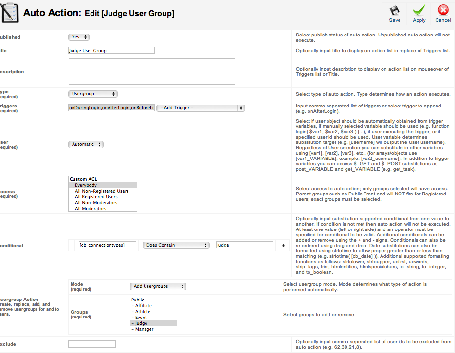Click the Triggers text field

[x=111, y=108]
